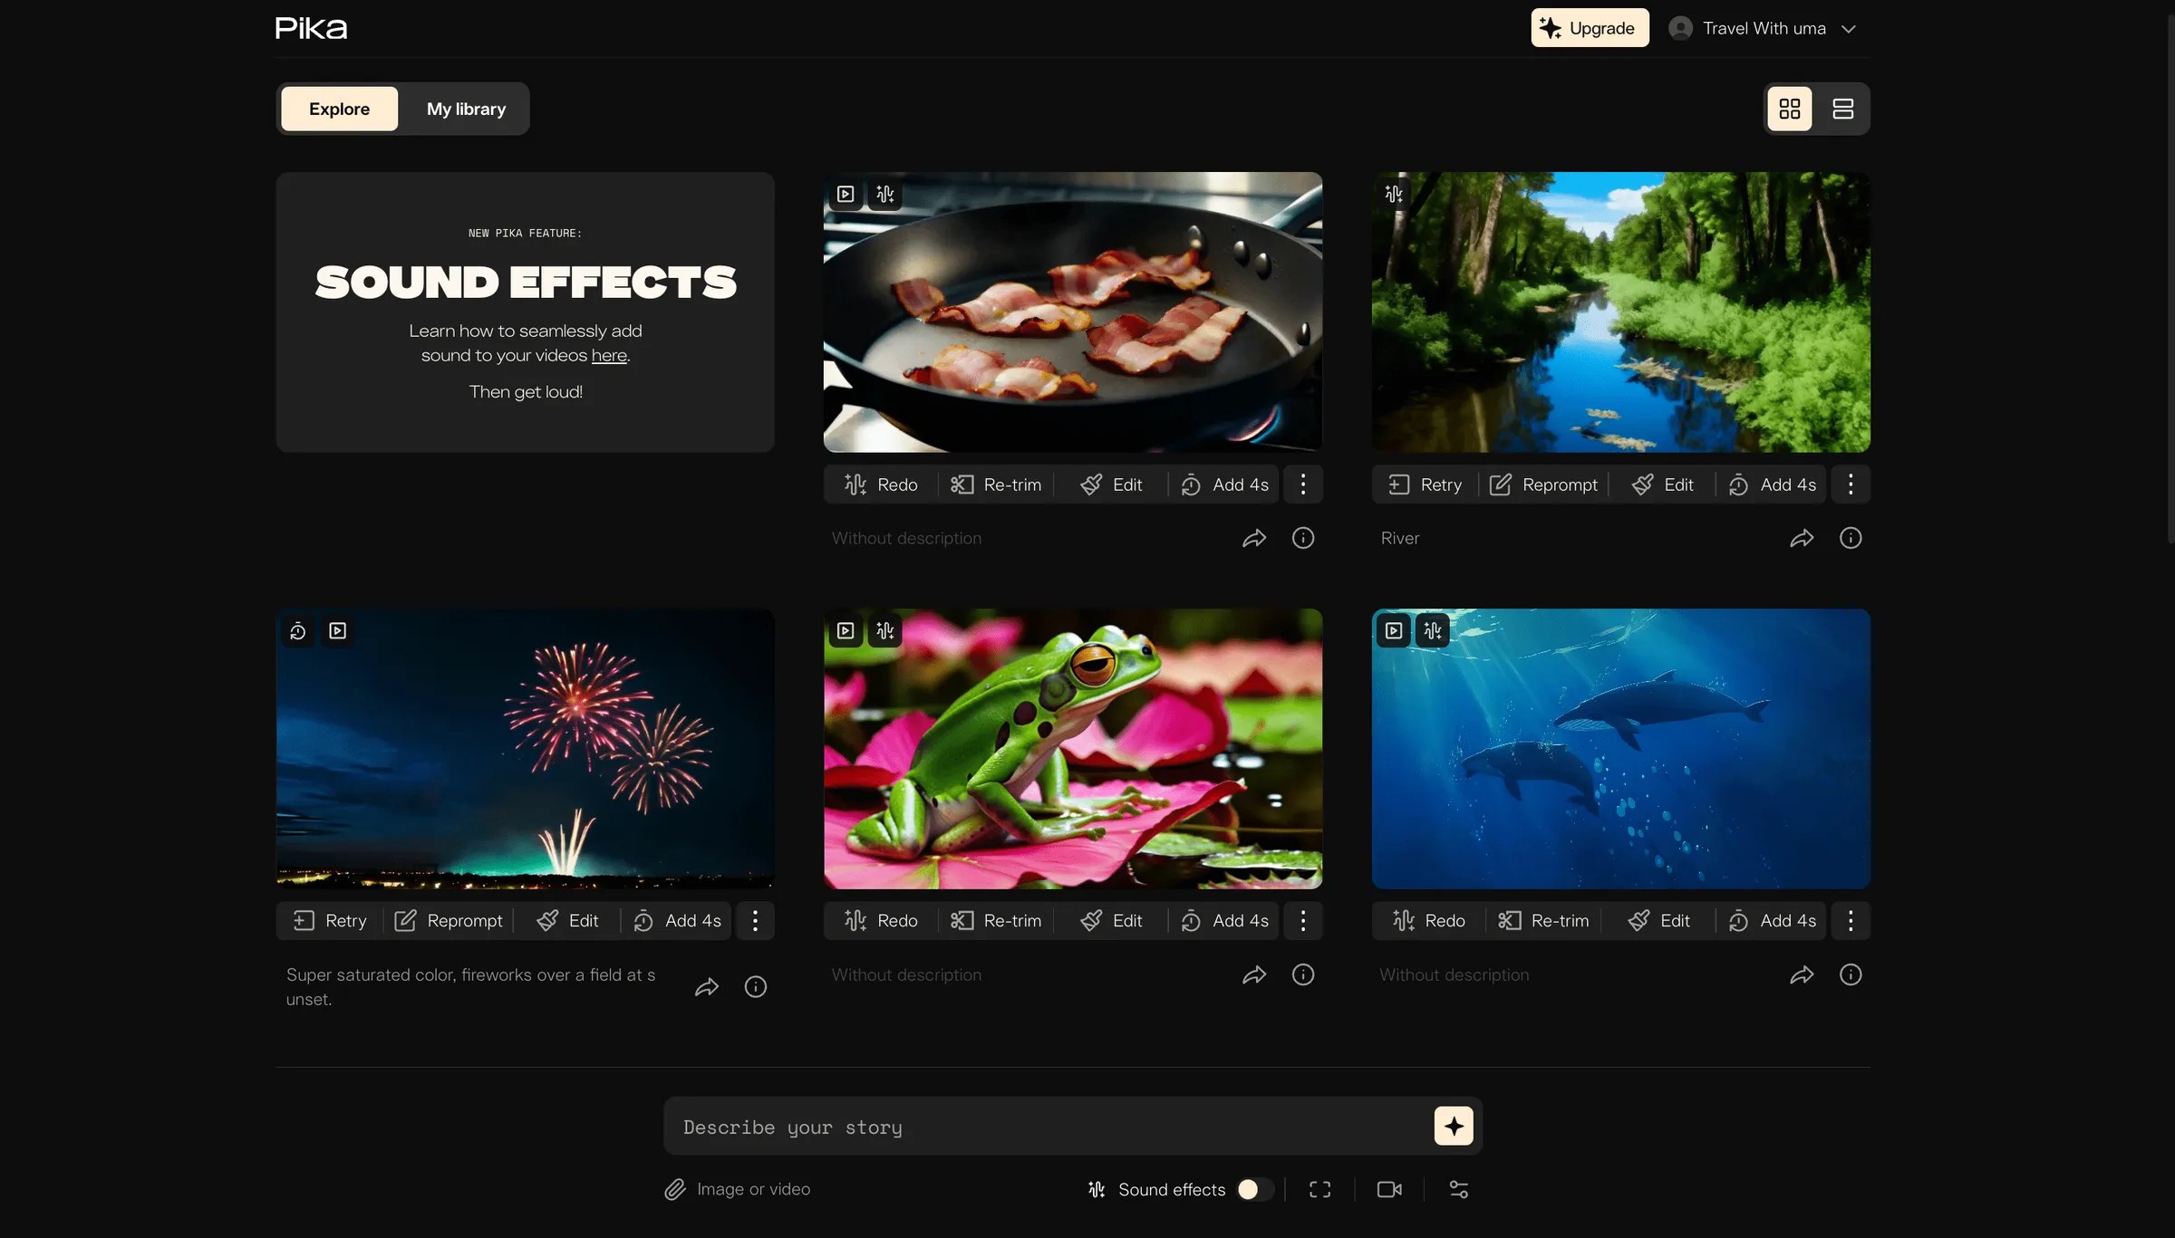Open info icon for the frog video
Viewport: 2175px width, 1238px height.
point(1302,974)
